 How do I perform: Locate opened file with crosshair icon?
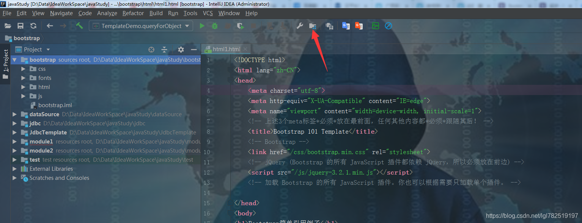[x=151, y=50]
